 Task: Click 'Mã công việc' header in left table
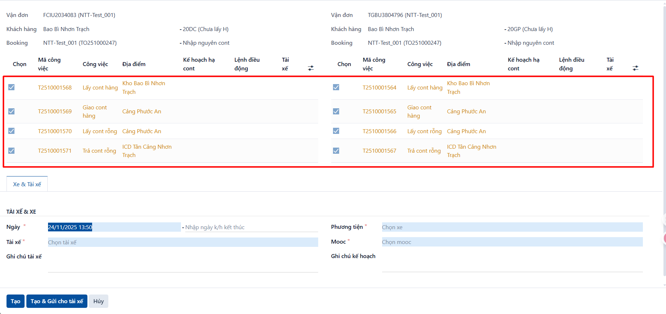[x=49, y=64]
